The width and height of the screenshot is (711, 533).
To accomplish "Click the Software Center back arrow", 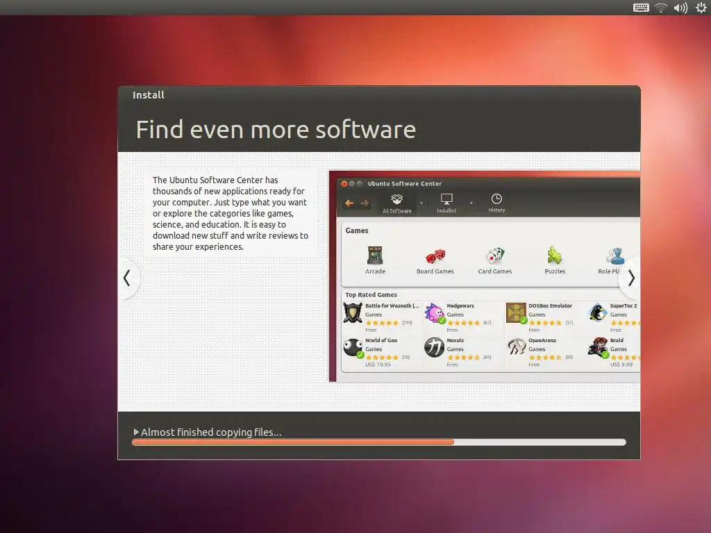I will [349, 203].
